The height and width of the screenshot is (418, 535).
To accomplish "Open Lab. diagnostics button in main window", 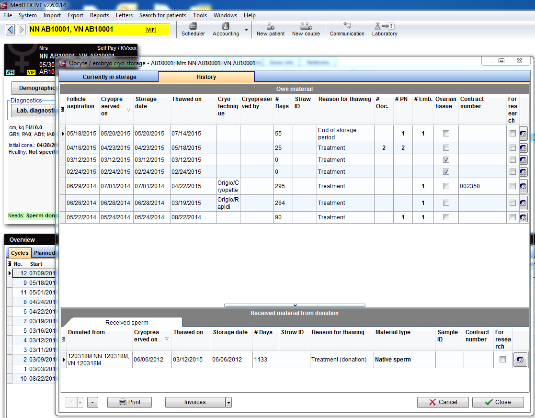I will (x=34, y=111).
